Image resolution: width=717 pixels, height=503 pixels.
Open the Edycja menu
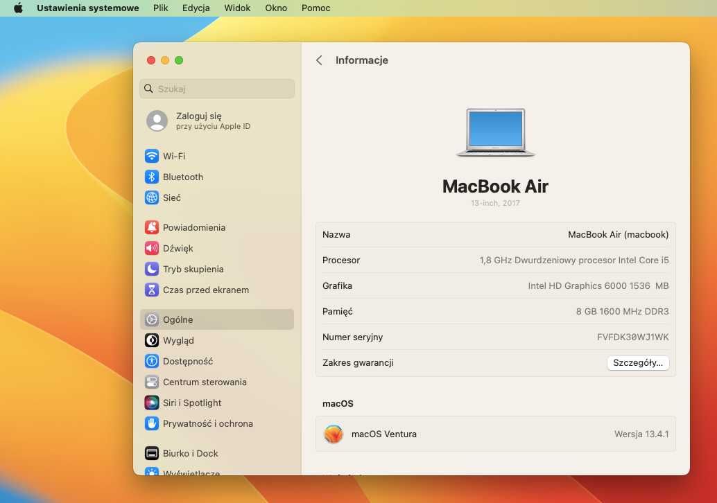(x=196, y=8)
